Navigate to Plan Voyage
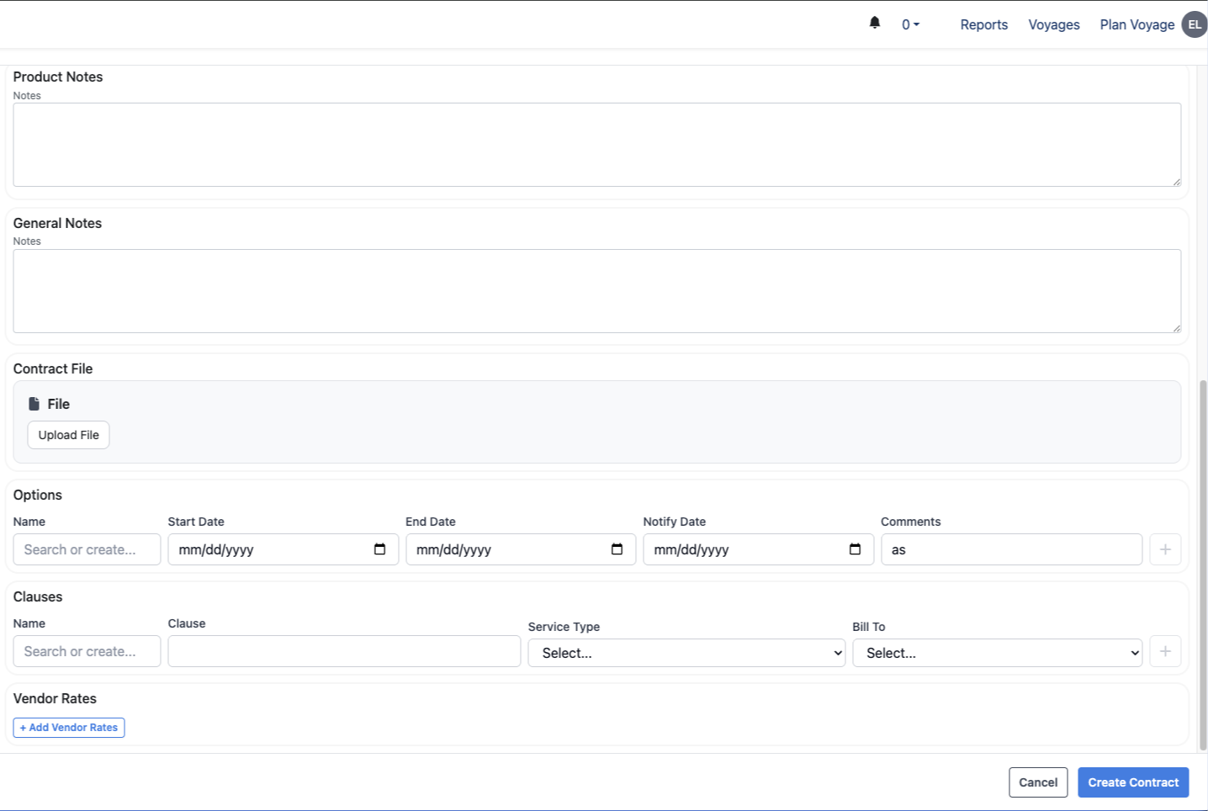Screen dimensions: 1208x811 point(1136,24)
